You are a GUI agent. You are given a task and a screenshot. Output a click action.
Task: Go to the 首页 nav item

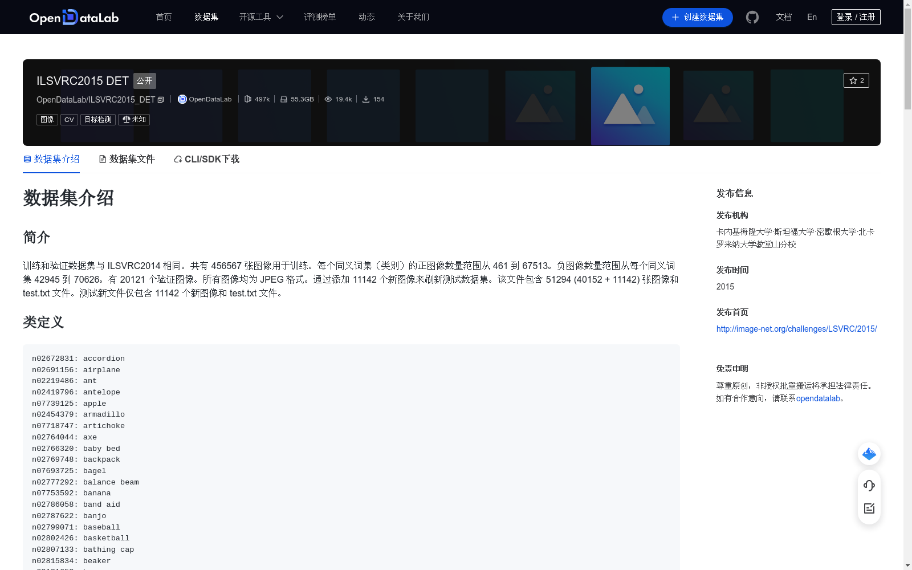click(164, 17)
